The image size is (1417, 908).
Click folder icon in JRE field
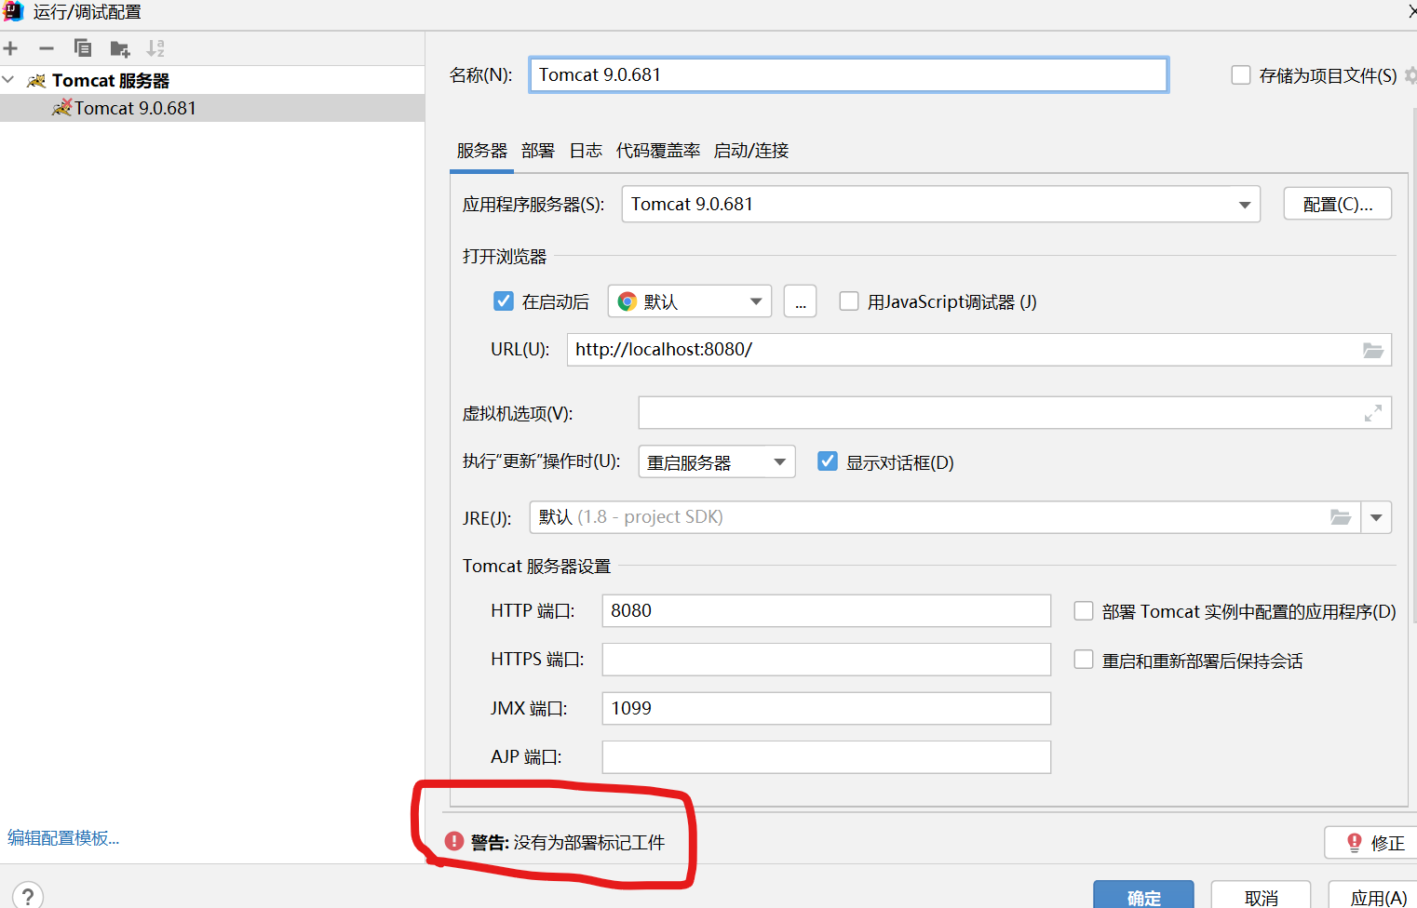tap(1341, 517)
